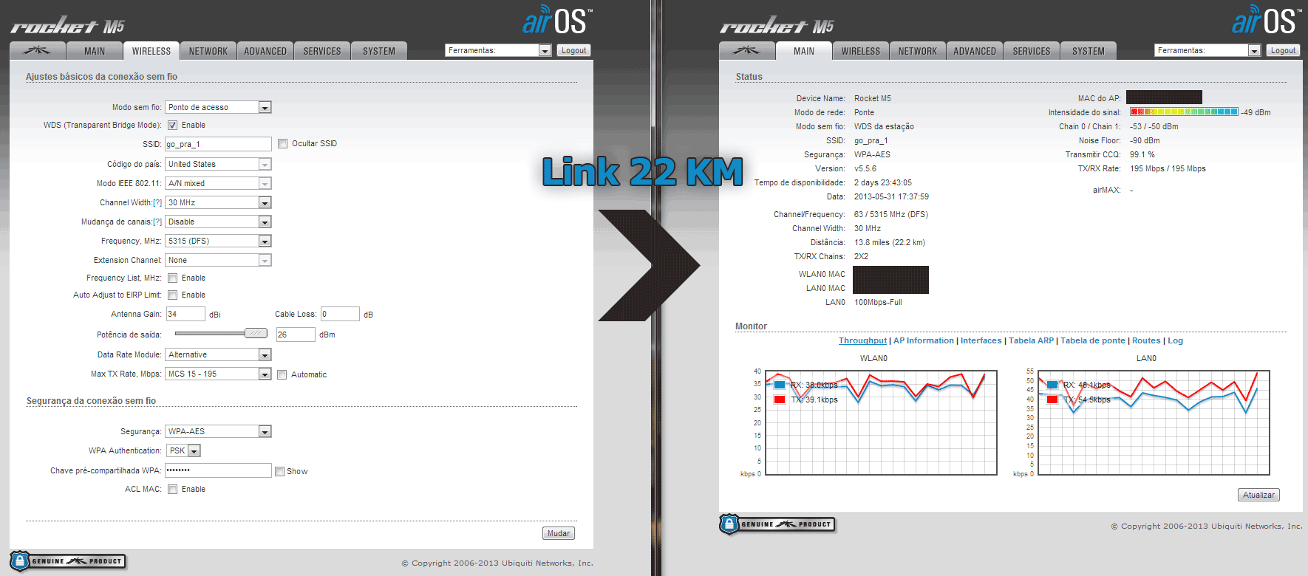Click the Antenna Gain input field
Image resolution: width=1308 pixels, height=576 pixels.
[185, 314]
